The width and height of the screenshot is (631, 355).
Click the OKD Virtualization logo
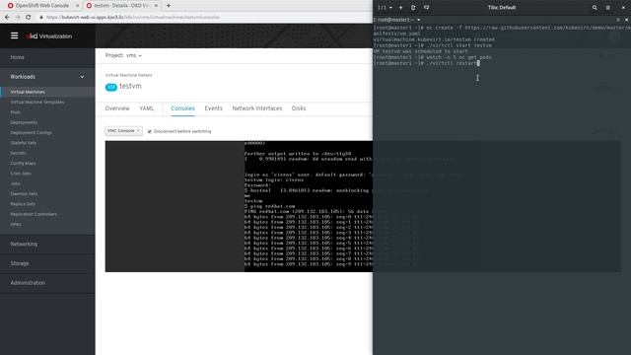(49, 35)
